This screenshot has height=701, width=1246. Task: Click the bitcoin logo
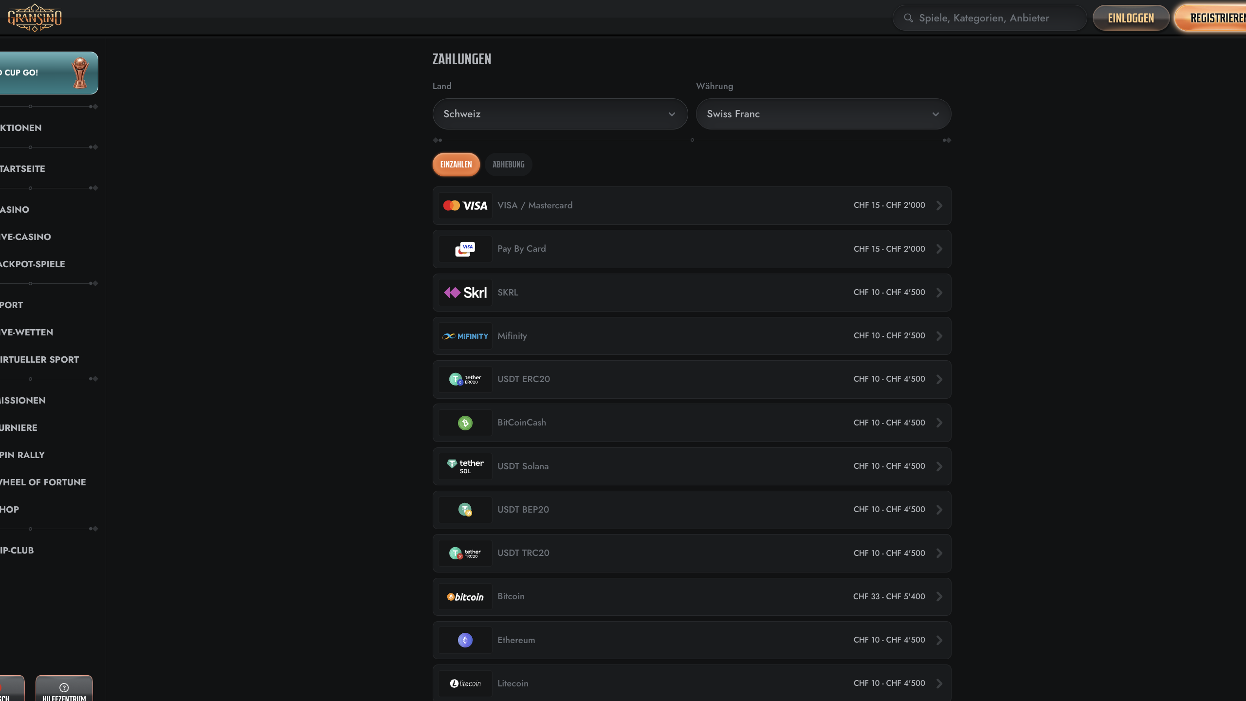coord(465,597)
